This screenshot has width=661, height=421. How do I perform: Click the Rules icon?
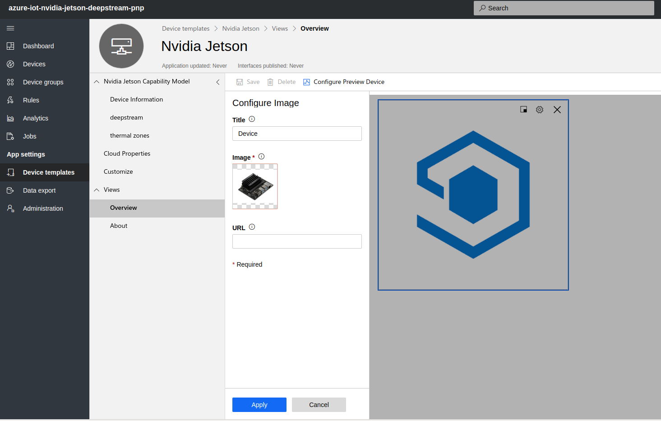(10, 100)
